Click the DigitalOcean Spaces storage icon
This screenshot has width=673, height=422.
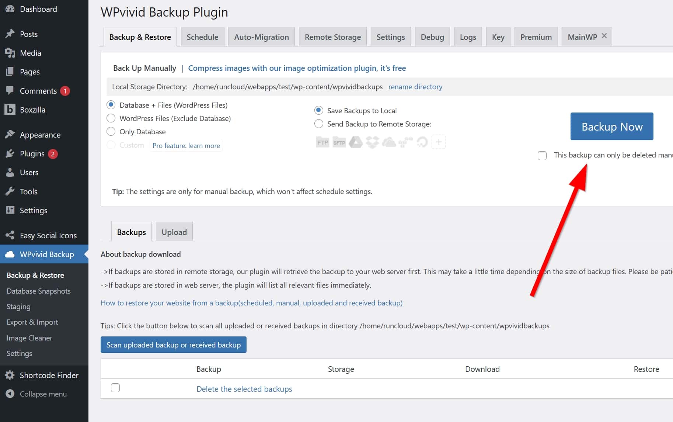422,142
